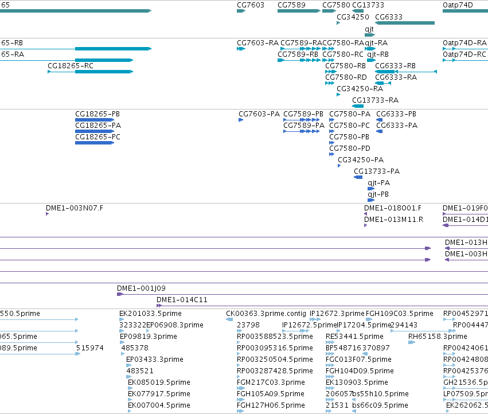Viewport: 488px width, 414px height.
Task: Select EST RP003588523.5prime
Action: 275,337
